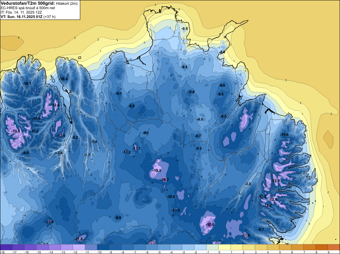The height and width of the screenshot is (254, 340).
Task: Click the 'Hitakort (2m)' subtitle text
Action: pos(67,3)
